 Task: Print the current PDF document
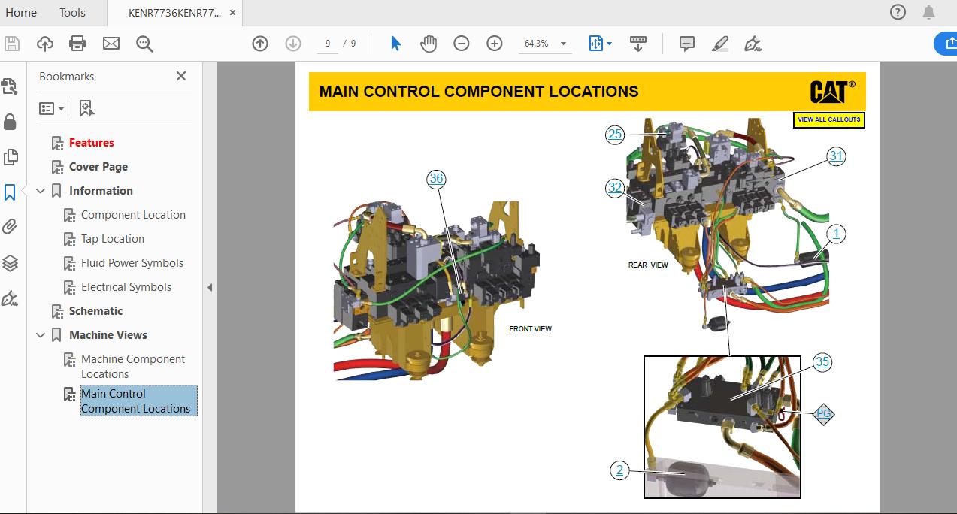(77, 43)
